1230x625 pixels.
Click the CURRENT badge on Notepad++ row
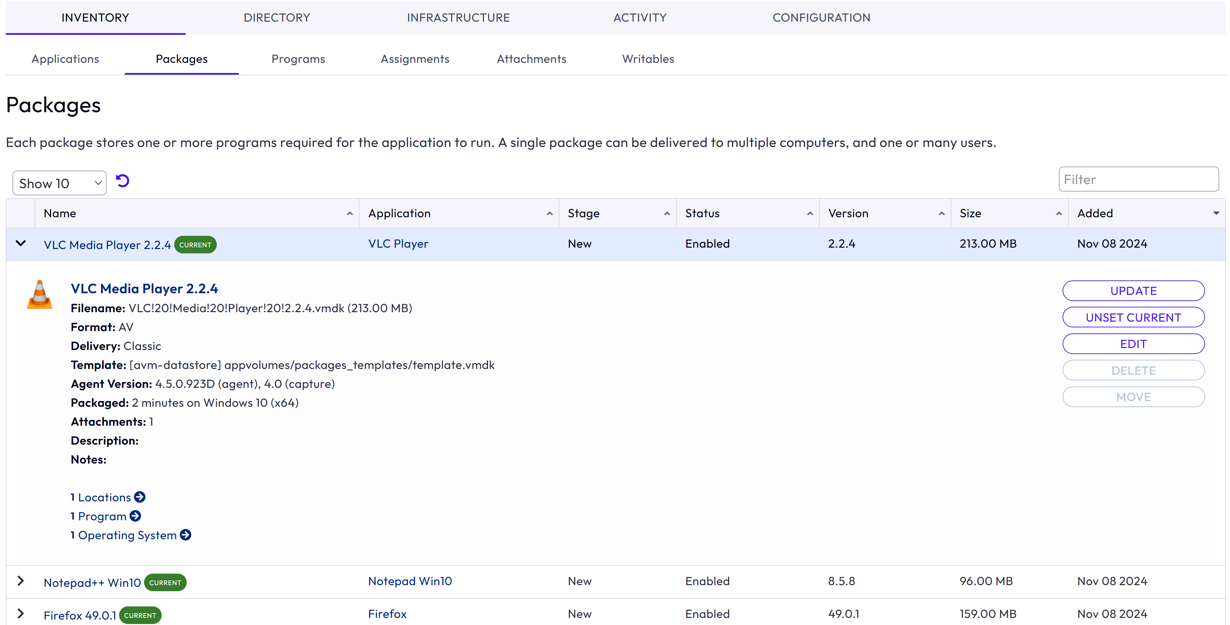point(165,582)
